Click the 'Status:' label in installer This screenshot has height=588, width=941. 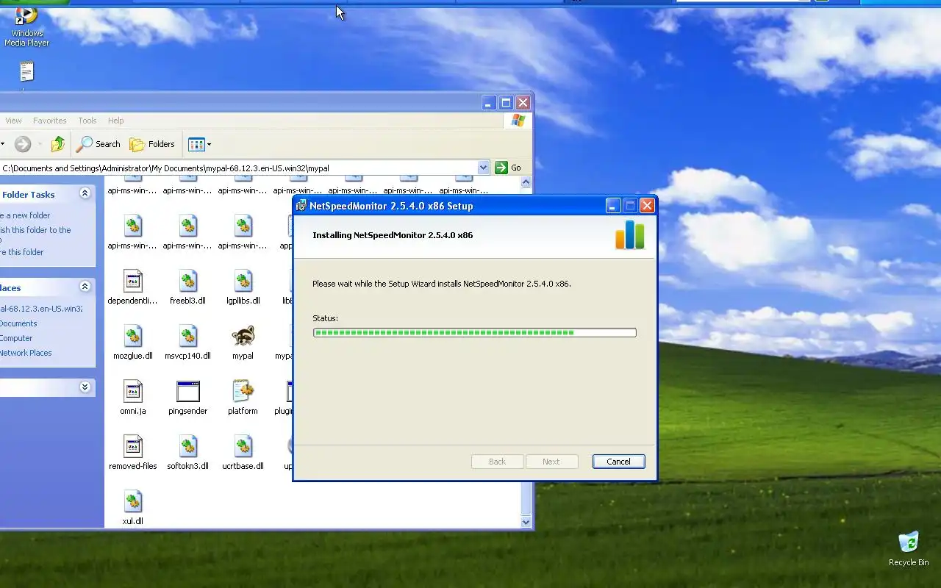click(325, 318)
